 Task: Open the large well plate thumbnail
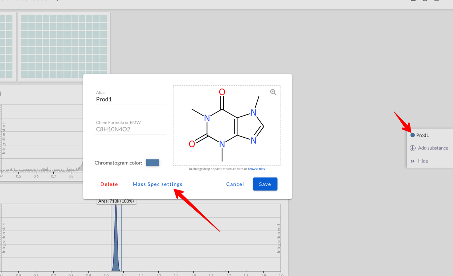[x=64, y=46]
